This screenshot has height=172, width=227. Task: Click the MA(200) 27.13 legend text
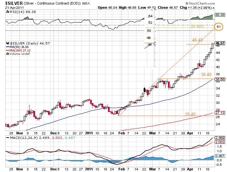pos(20,50)
